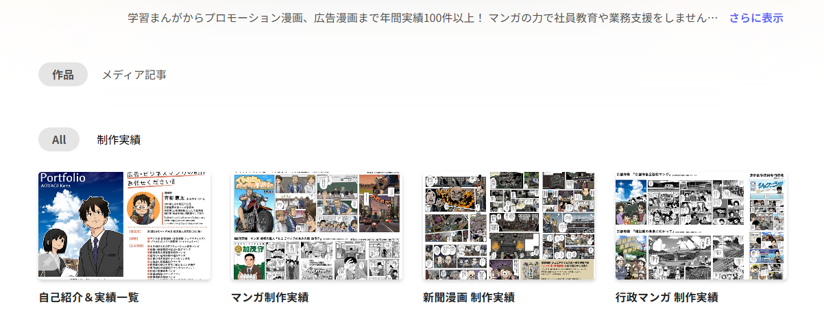The height and width of the screenshot is (324, 824).
Task: Switch to the 作品 tab
Action: pyautogui.click(x=62, y=75)
